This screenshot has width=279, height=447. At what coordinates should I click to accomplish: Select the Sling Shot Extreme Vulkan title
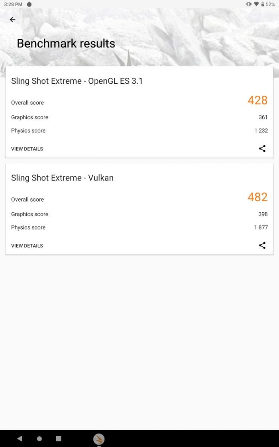[62, 178]
